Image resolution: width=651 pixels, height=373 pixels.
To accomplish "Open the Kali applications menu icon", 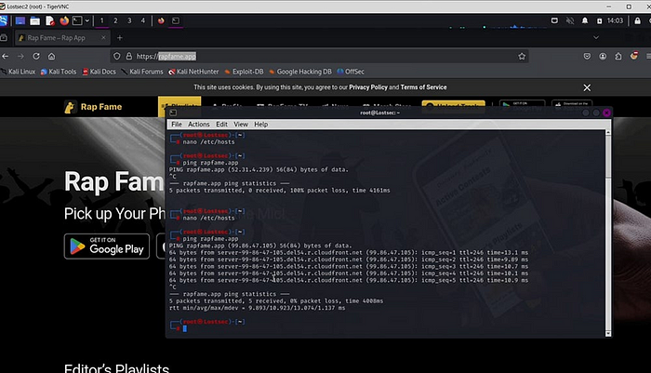I will point(4,20).
